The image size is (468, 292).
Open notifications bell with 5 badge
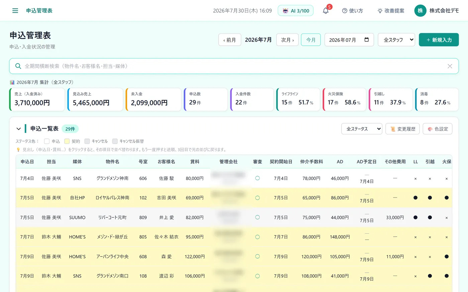pyautogui.click(x=326, y=11)
